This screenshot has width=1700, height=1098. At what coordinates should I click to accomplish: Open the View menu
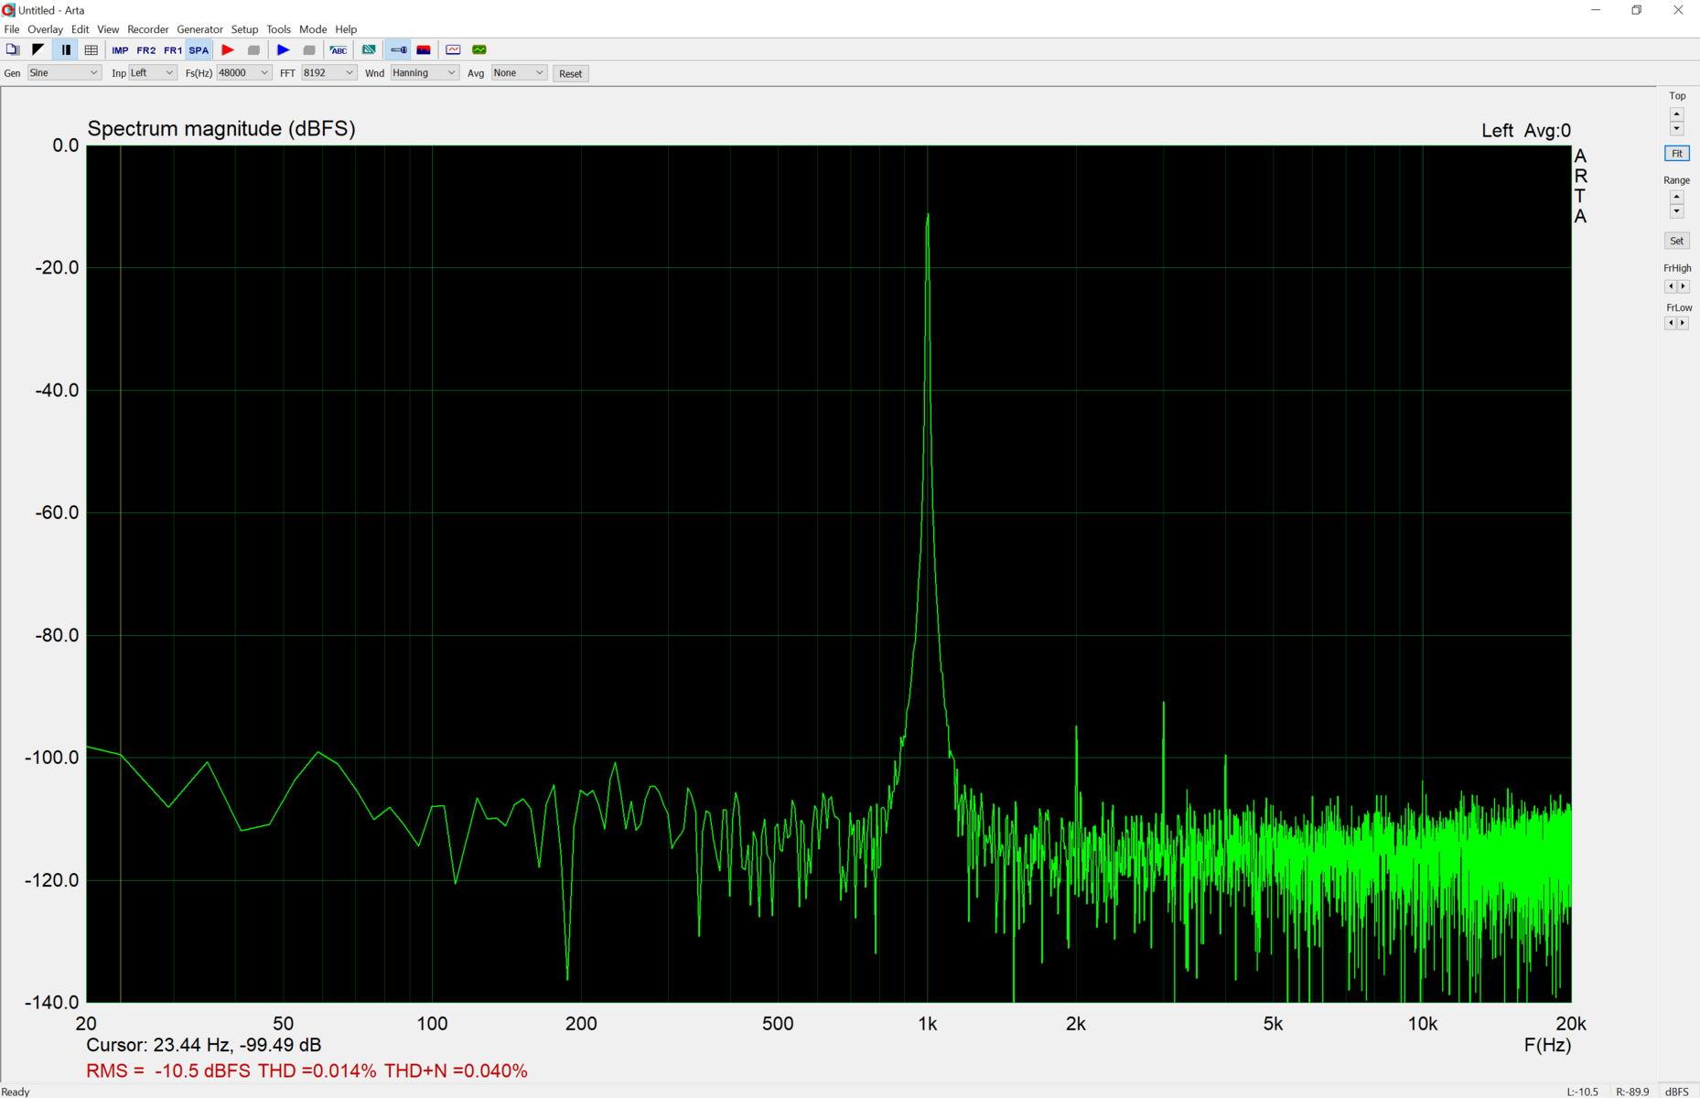pos(108,29)
